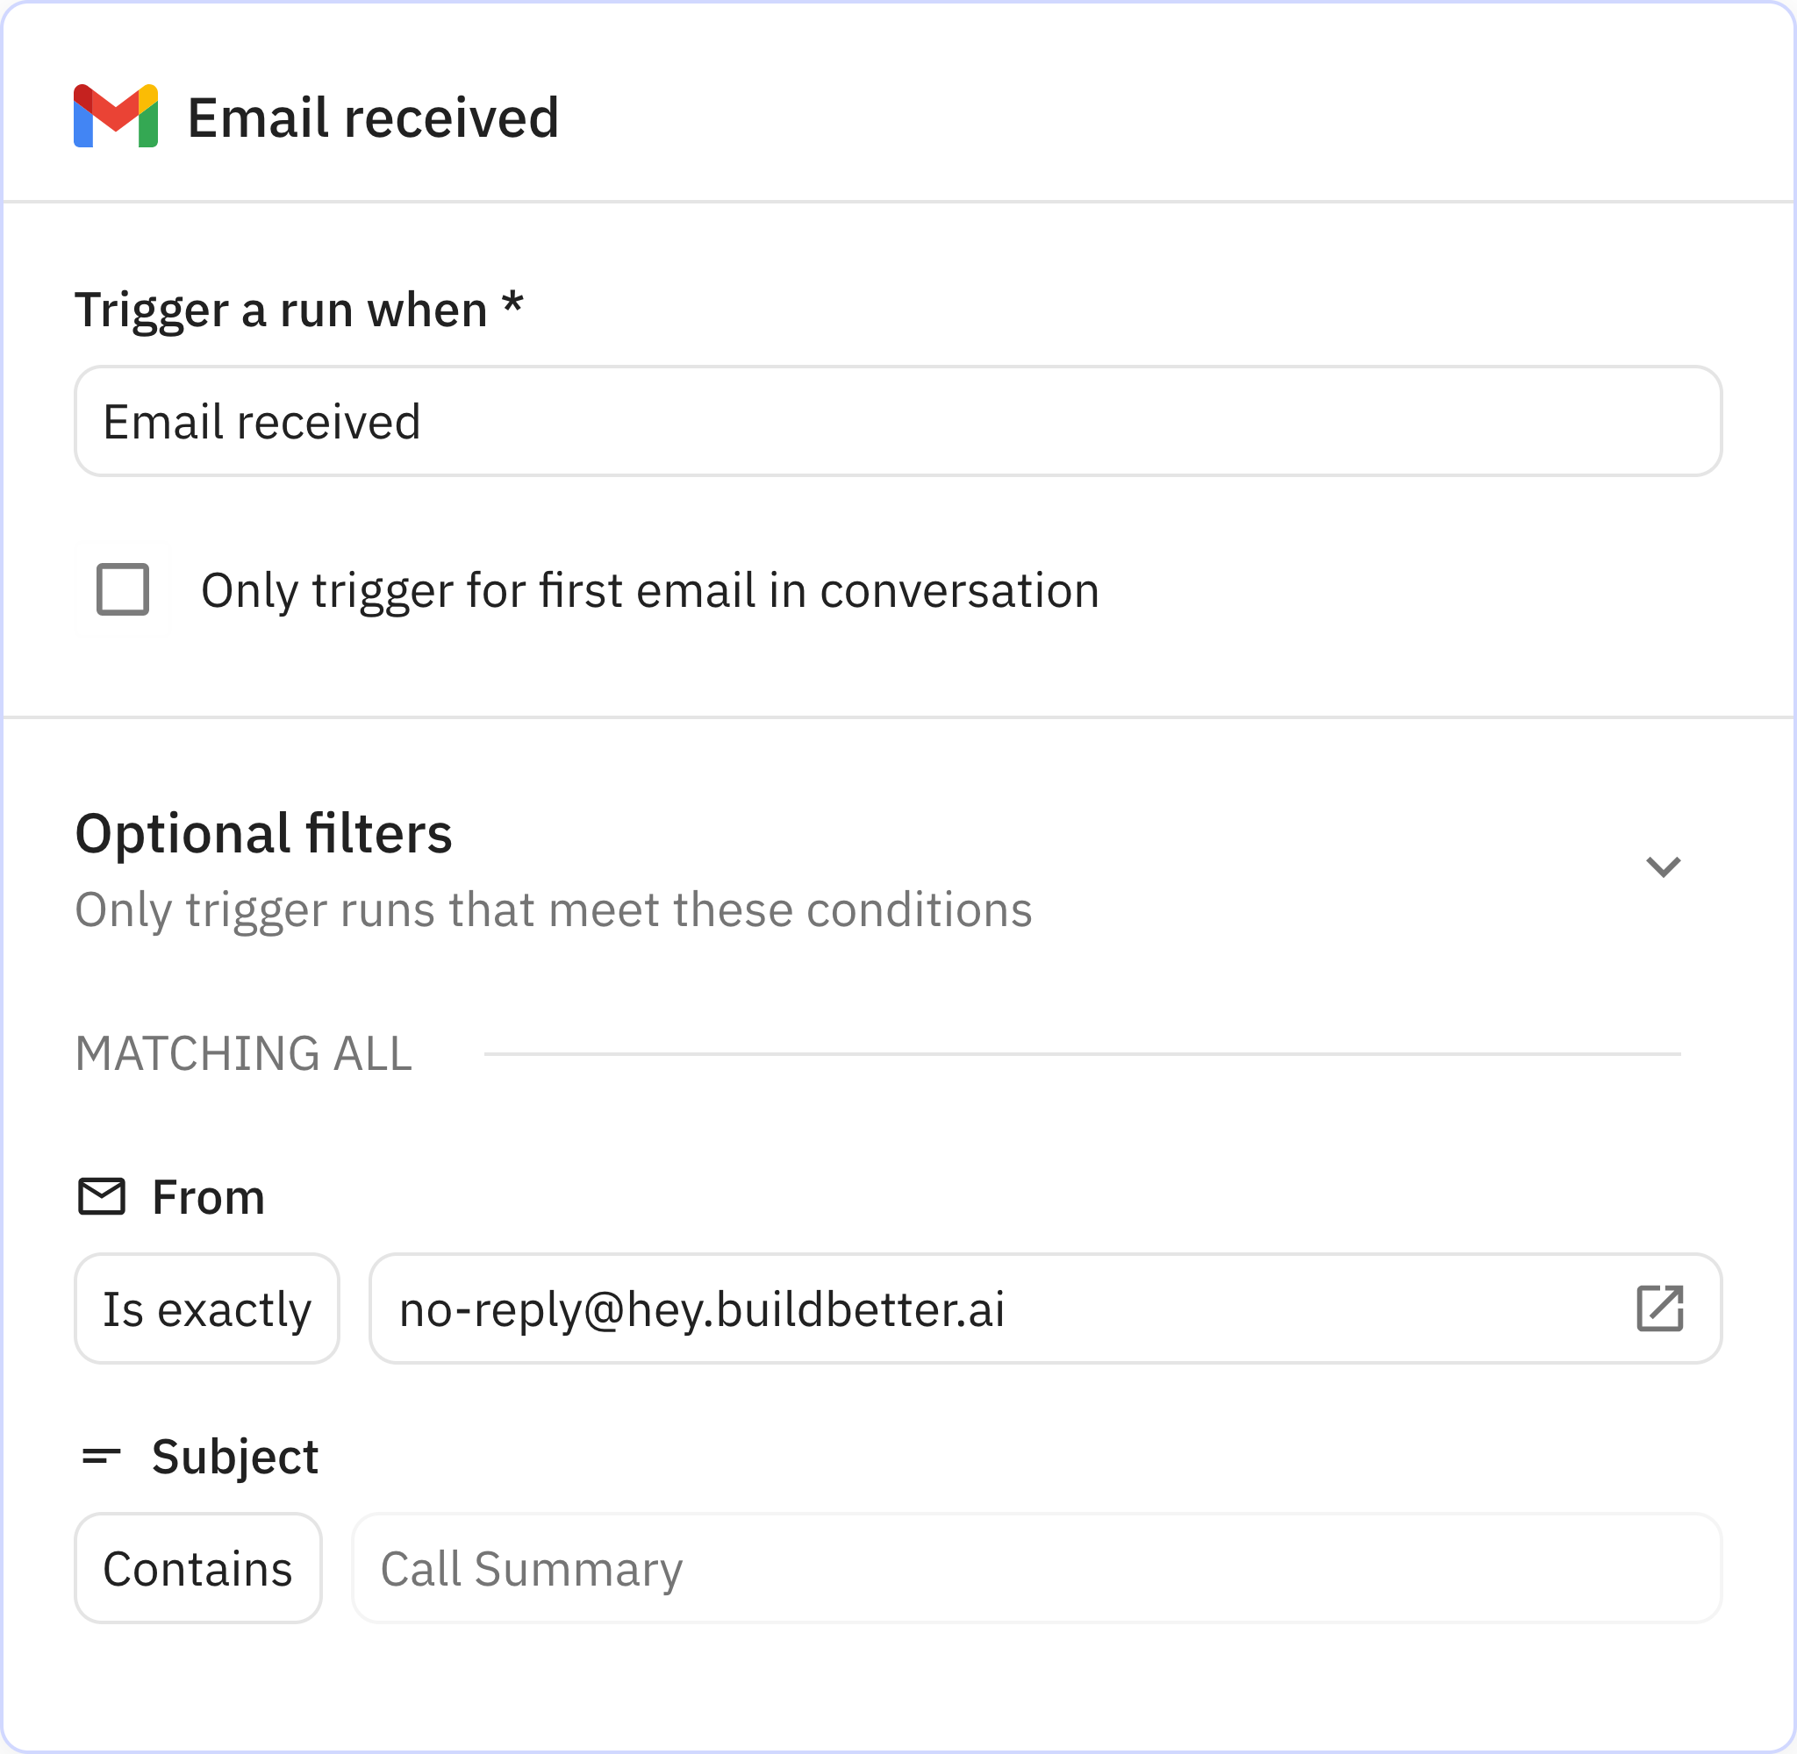
Task: Click the Subject filter label
Action: (x=235, y=1456)
